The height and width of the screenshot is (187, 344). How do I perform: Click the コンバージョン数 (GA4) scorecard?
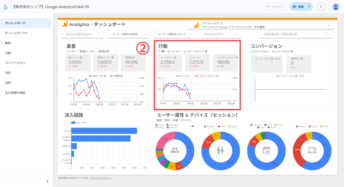point(266,64)
